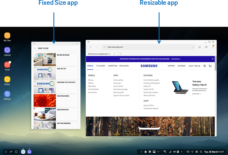Open a new browser tab
This screenshot has height=155, width=228.
coord(121,54)
